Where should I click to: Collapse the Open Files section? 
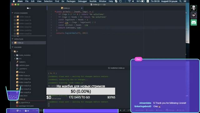tap(12, 39)
